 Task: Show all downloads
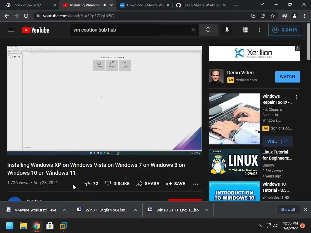(288, 210)
